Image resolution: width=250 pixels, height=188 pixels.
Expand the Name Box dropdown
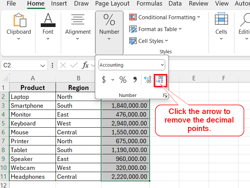point(43,66)
